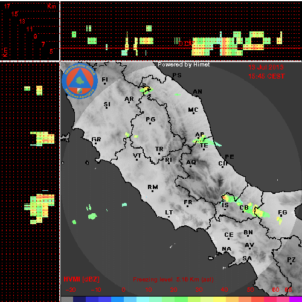Image resolution: width=302 pixels, height=302 pixels.
Task: Click the MC city label on map
Action: (193, 110)
